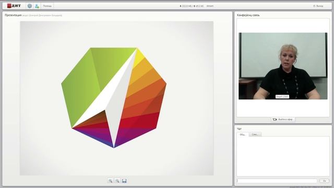Select the chat tab that starts with Общ
The width and height of the screenshot is (334, 188).
243,135
